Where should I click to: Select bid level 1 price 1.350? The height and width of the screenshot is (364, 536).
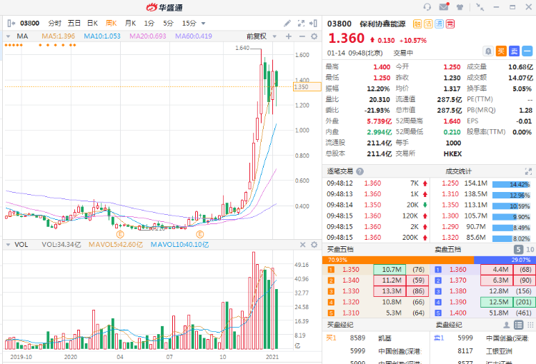(x=351, y=269)
